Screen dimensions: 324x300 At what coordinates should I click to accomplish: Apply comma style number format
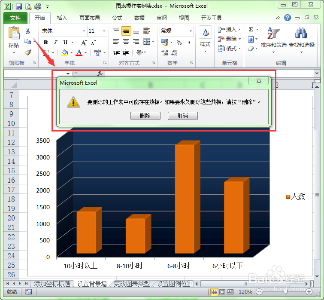(189, 43)
